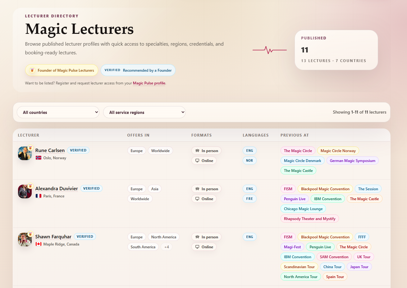
Task: Follow the Magic Pulse profile link
Action: coord(149,83)
